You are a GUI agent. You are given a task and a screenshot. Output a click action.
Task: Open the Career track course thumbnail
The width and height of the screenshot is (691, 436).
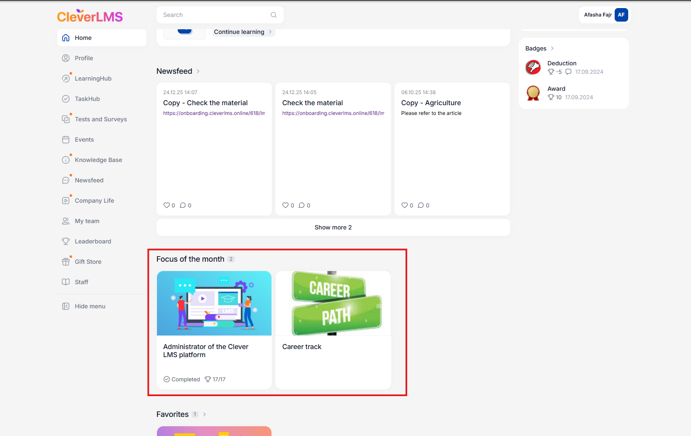coord(333,303)
